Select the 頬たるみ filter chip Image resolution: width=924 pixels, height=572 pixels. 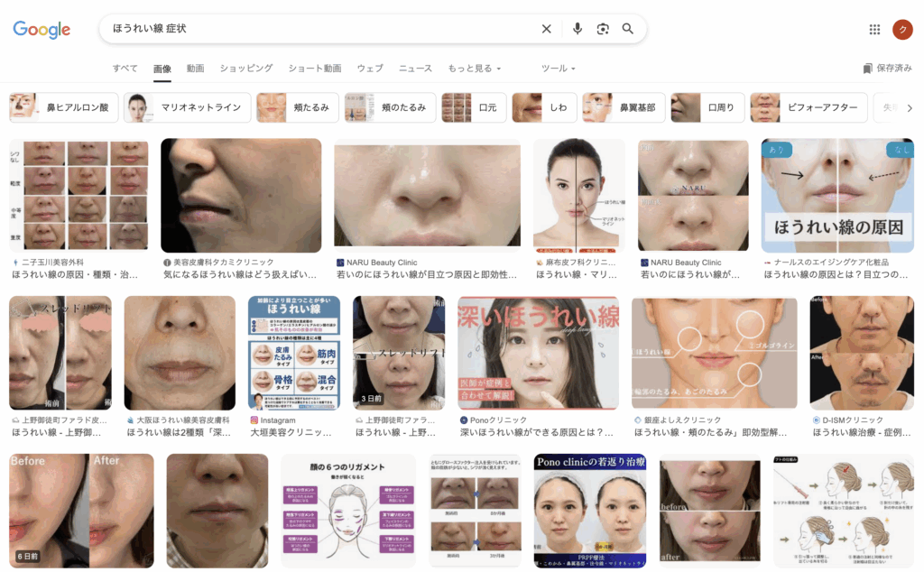tap(297, 107)
